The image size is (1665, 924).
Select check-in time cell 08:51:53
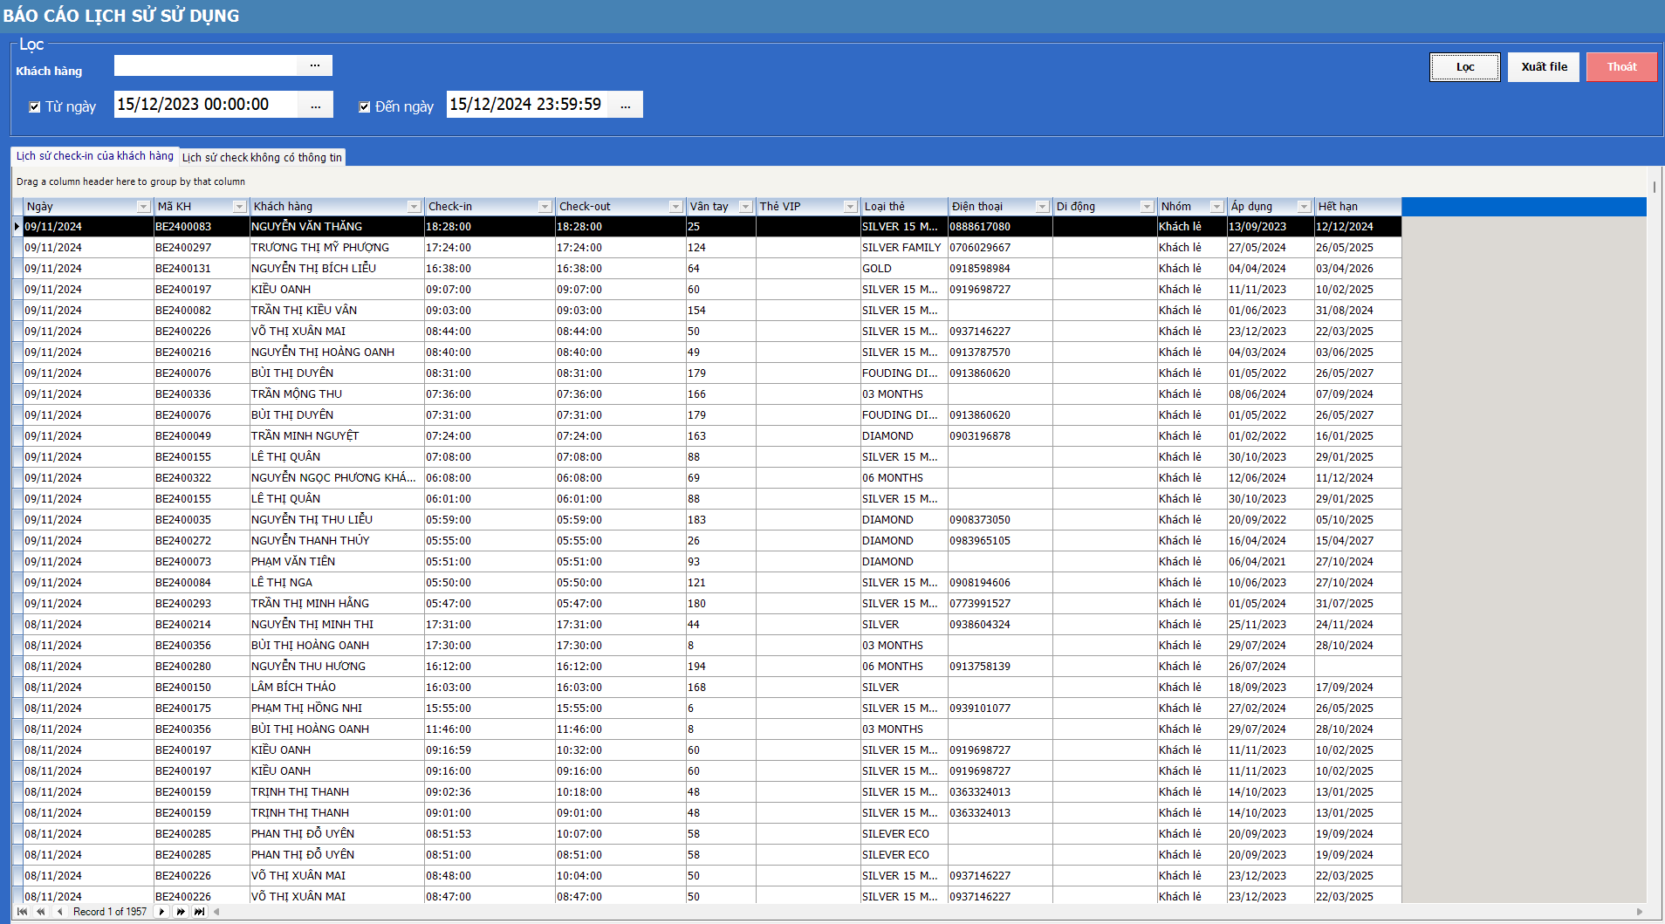point(490,834)
